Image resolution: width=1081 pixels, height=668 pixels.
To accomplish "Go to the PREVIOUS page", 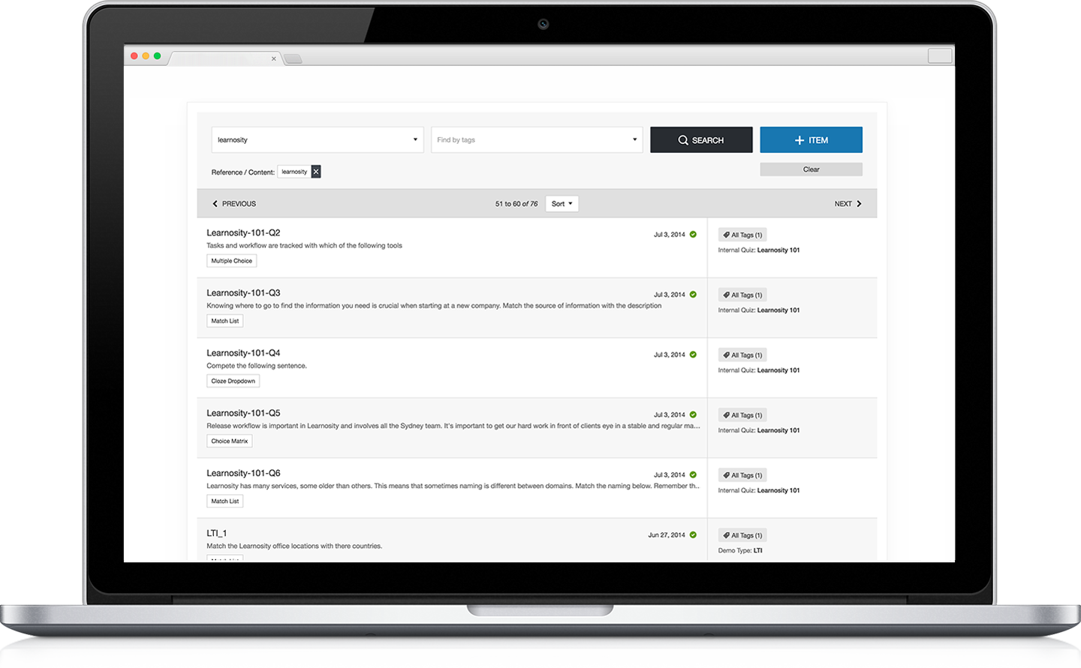I will (233, 204).
